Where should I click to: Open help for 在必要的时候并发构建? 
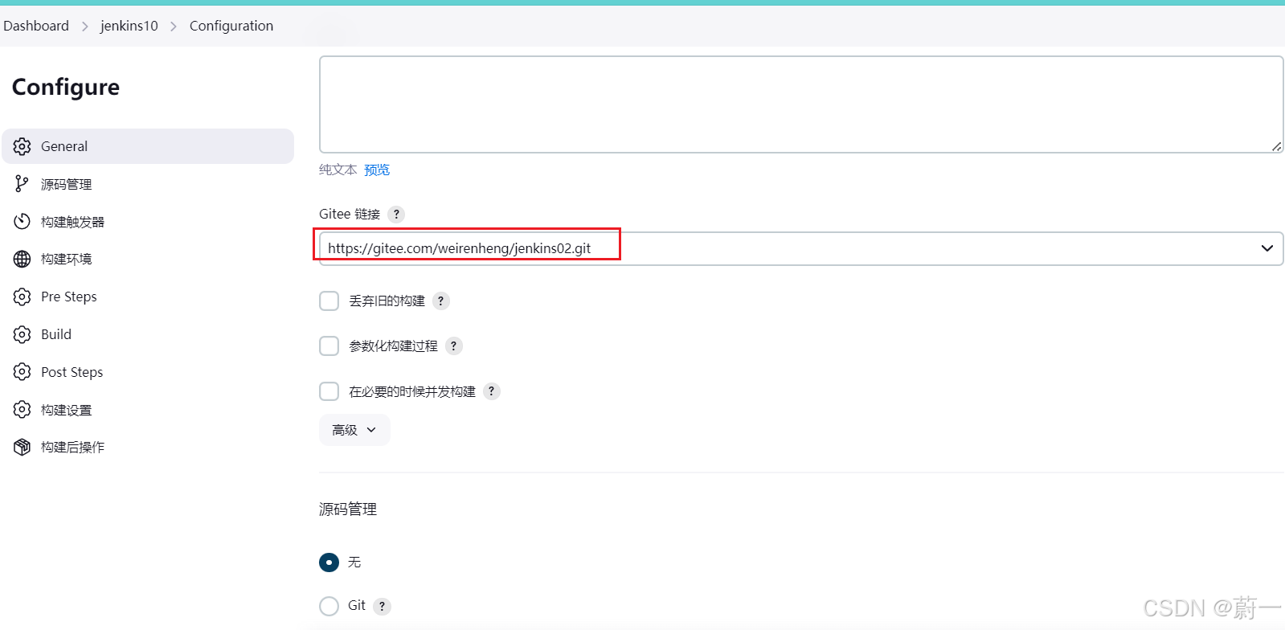click(491, 391)
